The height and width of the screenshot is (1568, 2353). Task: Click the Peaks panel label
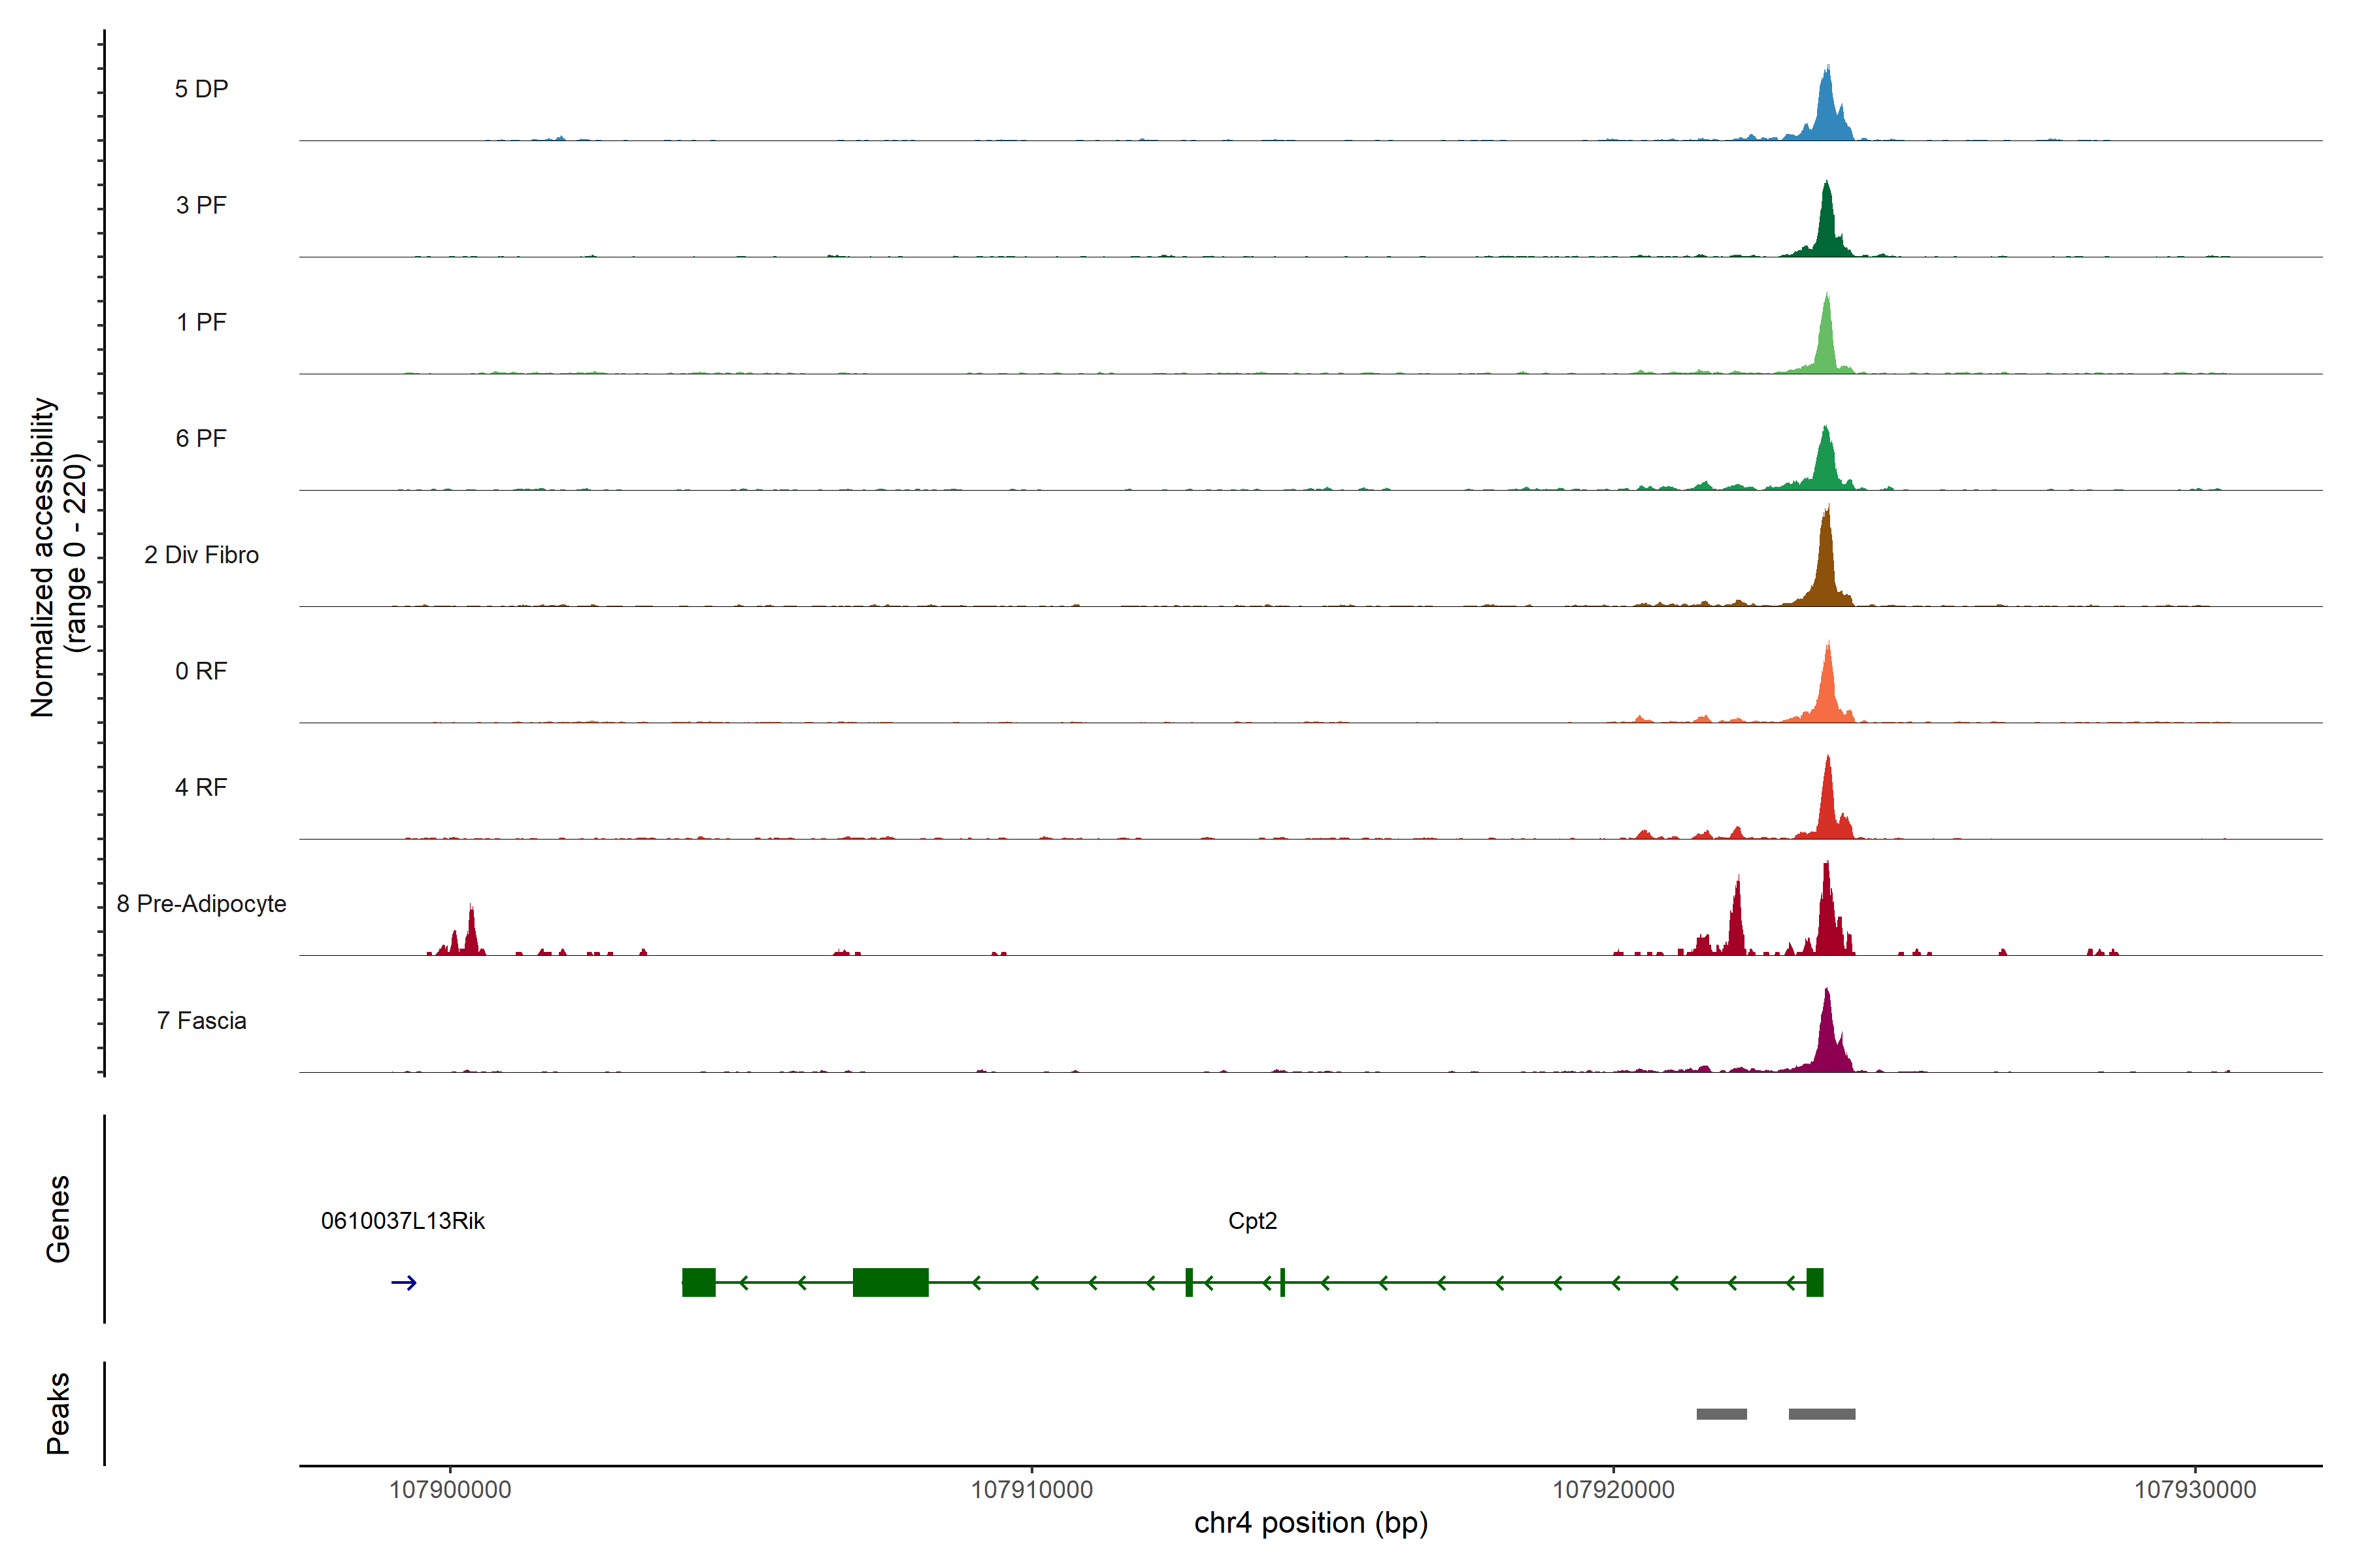(x=58, y=1413)
